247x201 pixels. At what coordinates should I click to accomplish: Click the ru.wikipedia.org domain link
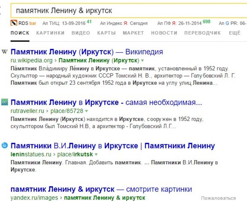point(32,61)
